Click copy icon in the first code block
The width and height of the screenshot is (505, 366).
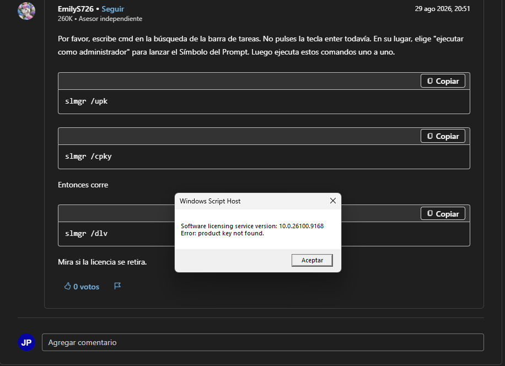[x=429, y=81]
